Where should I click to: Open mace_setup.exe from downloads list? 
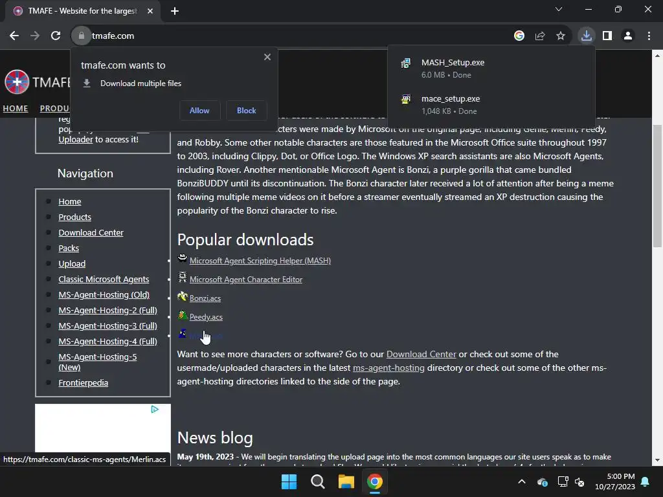pos(491,104)
